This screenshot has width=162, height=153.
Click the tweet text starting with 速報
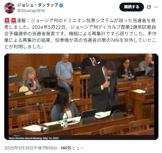point(80,34)
